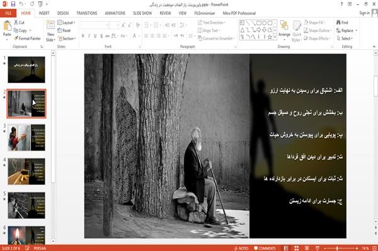Switch to the DESIGN tab
This screenshot has height=251, width=378.
[x=63, y=13]
